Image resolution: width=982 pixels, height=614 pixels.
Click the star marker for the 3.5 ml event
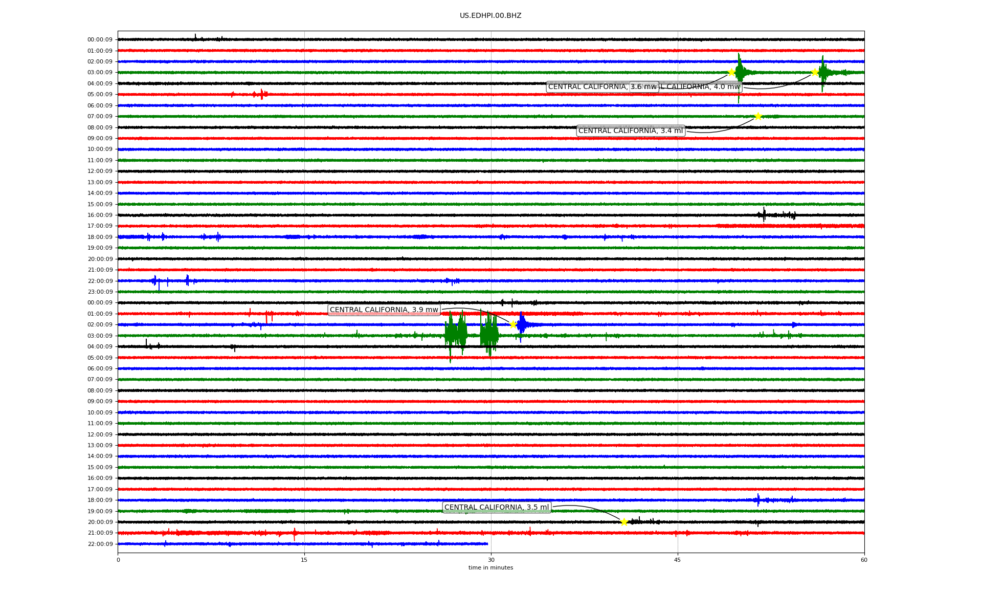point(624,522)
